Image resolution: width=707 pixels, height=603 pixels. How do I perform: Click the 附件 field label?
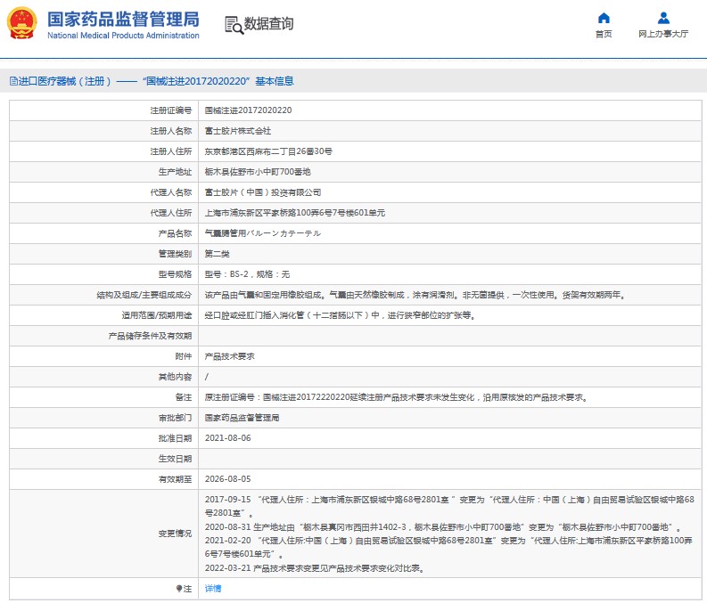click(184, 356)
